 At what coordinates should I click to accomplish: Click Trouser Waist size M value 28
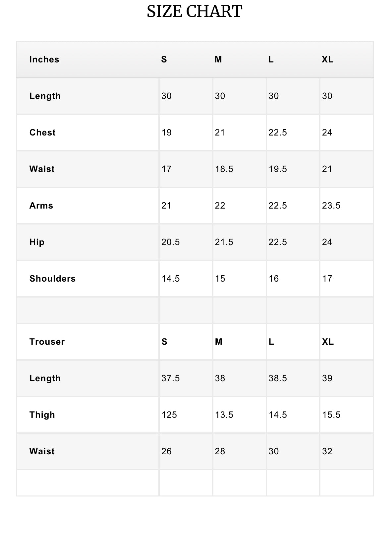click(220, 451)
